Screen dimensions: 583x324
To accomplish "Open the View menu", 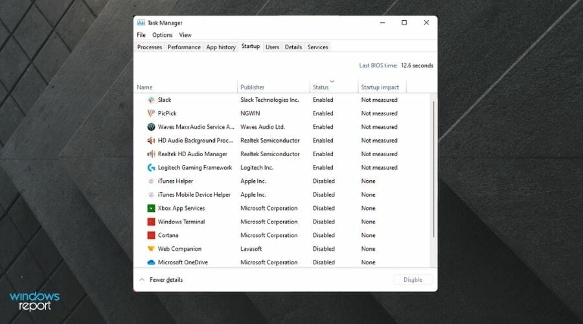I will pos(185,35).
